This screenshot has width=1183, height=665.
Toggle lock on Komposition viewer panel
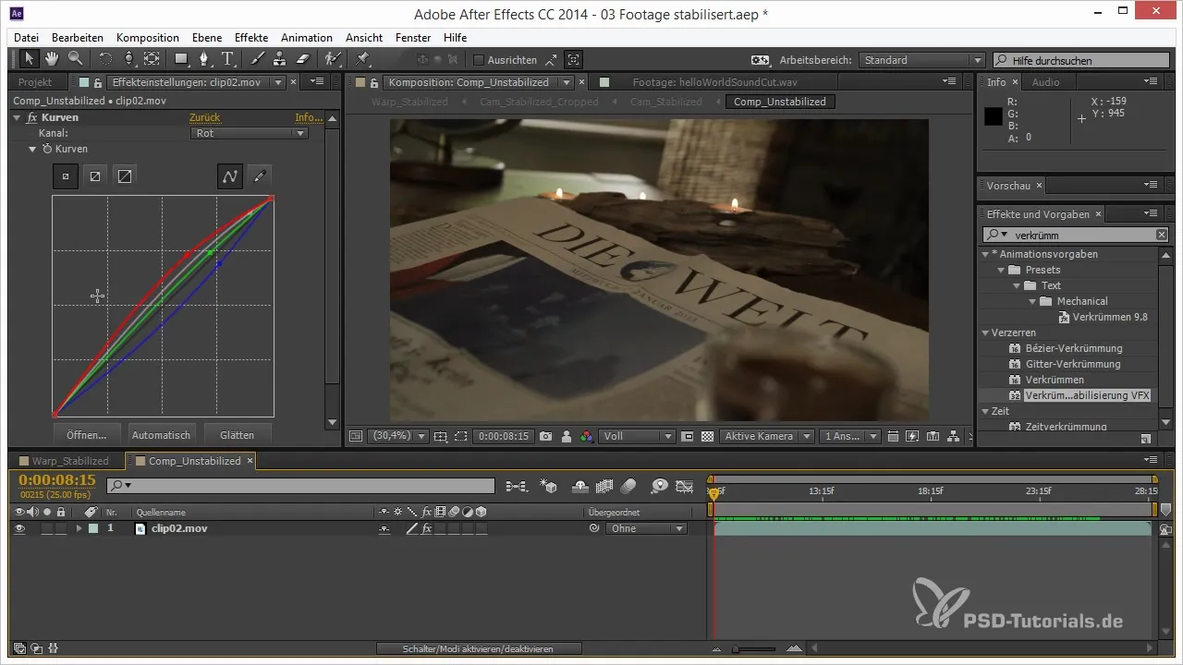click(374, 82)
